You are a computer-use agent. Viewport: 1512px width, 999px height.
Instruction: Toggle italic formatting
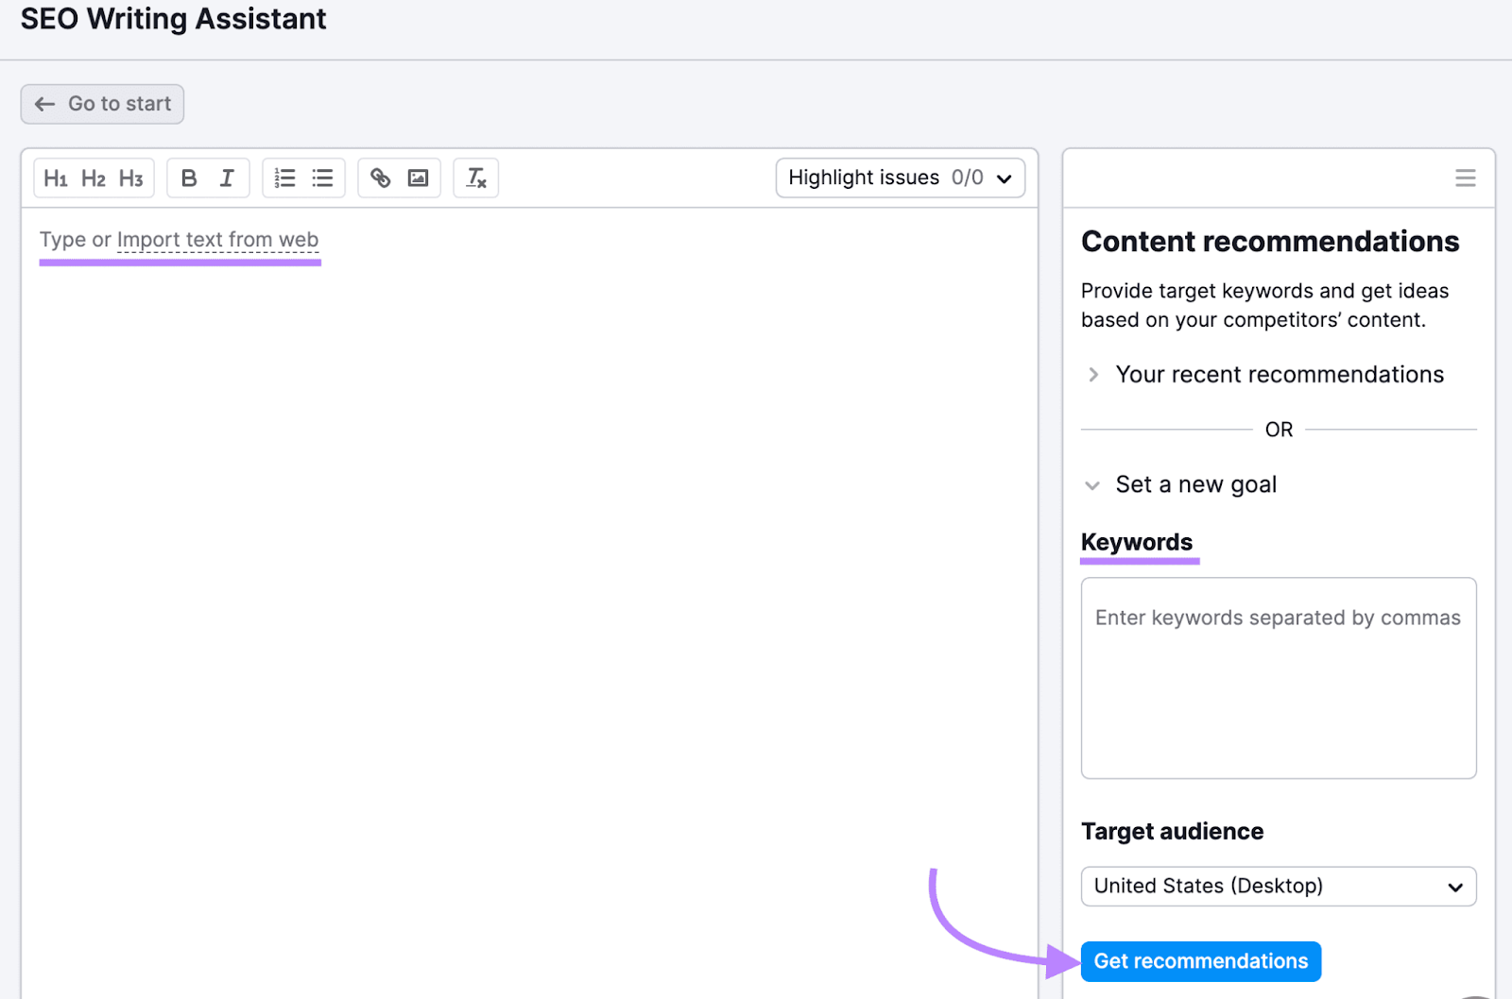click(x=227, y=178)
